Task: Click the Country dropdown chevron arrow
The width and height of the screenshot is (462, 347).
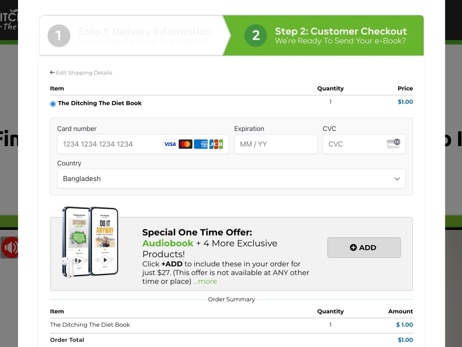Action: 397,179
